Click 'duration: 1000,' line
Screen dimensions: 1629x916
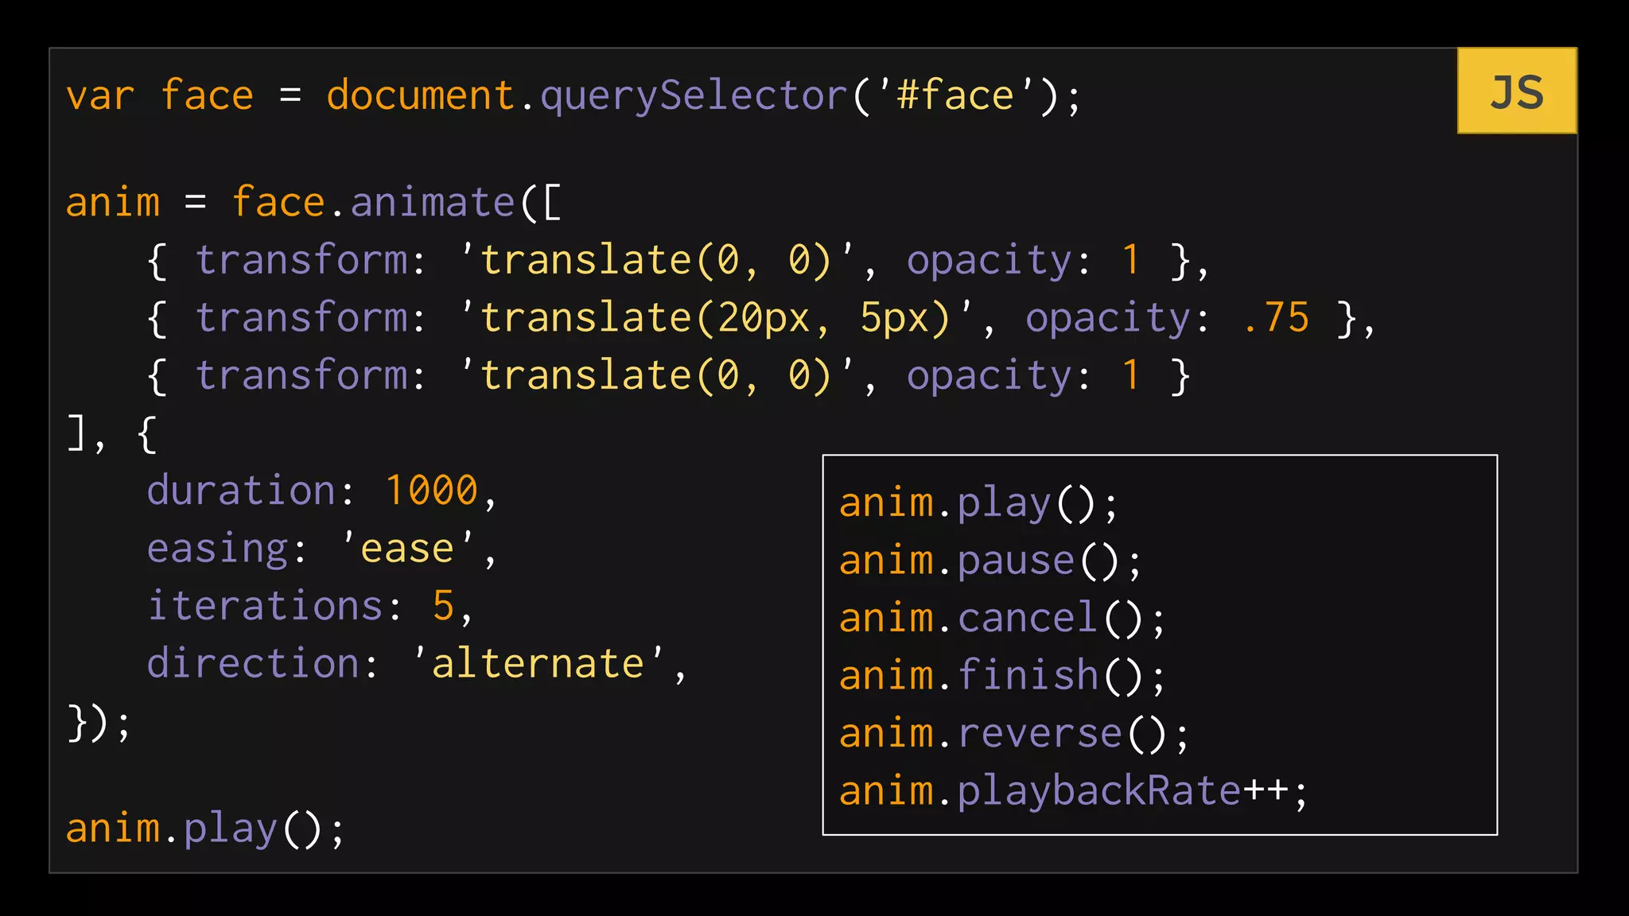tap(322, 491)
